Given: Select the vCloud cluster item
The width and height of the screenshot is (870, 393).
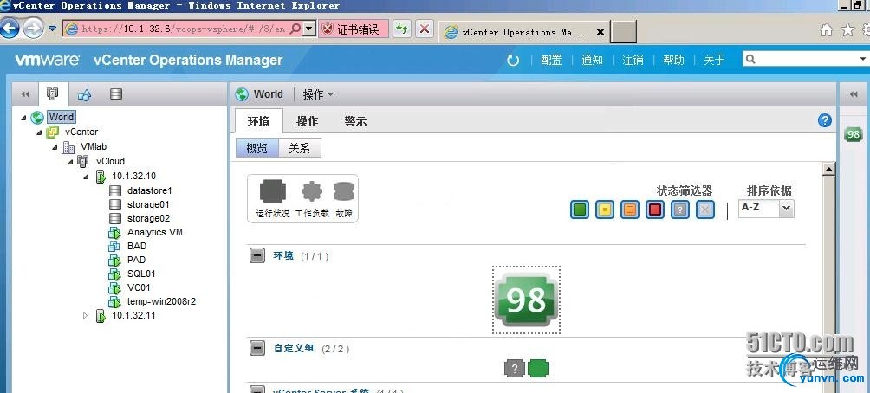Looking at the screenshot, I should point(110,161).
